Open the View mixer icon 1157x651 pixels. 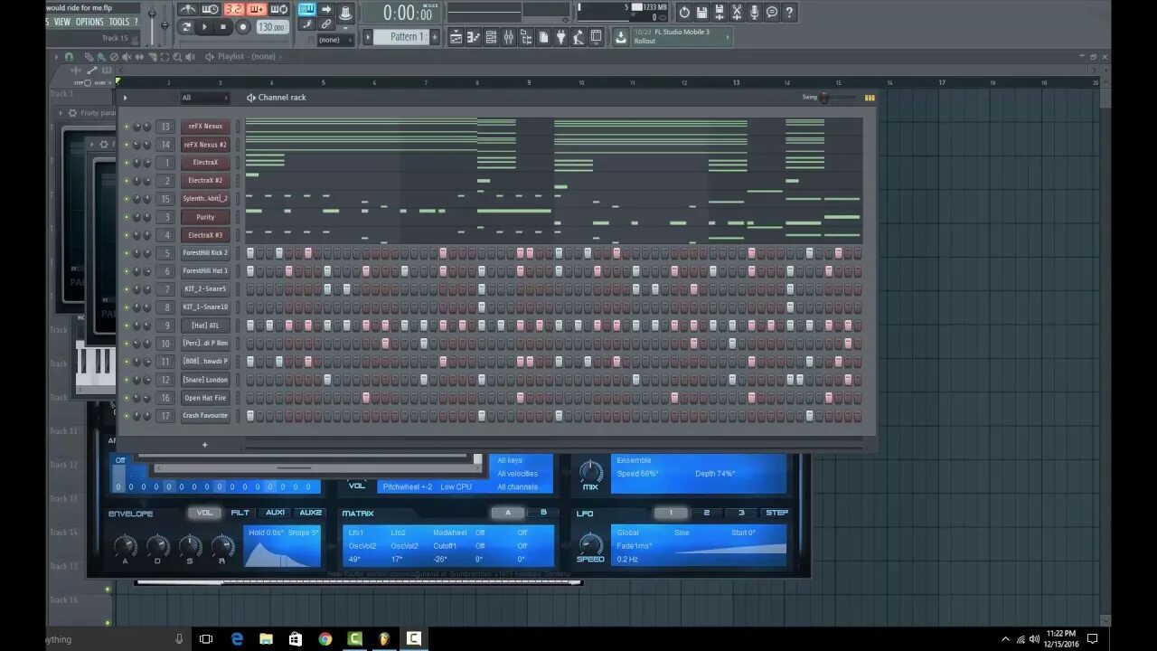[x=508, y=37]
